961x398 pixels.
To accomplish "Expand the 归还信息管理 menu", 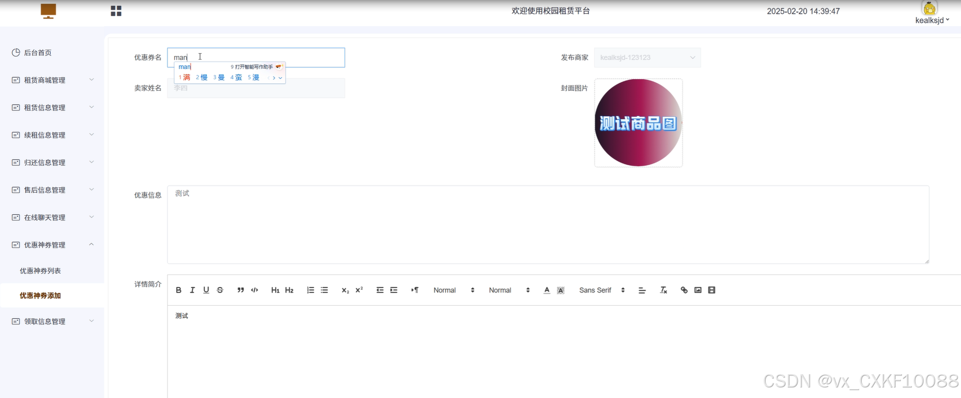I will [52, 163].
